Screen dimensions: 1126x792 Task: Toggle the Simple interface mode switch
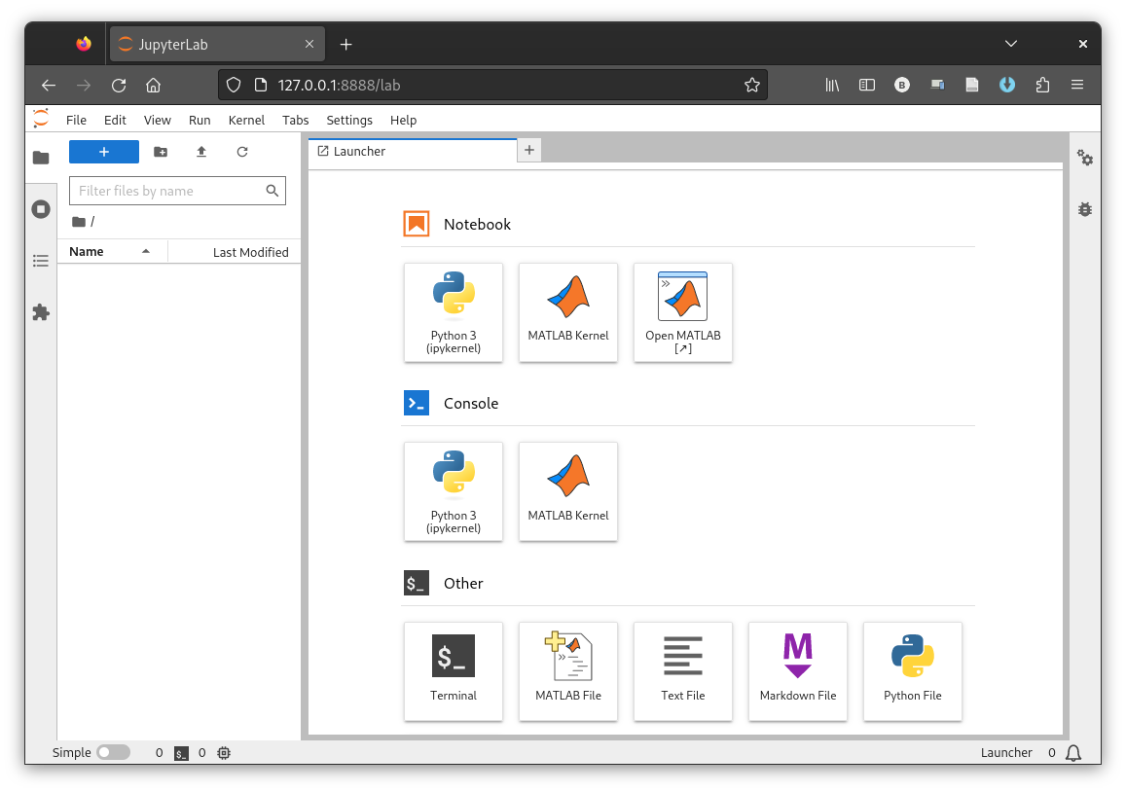[114, 752]
